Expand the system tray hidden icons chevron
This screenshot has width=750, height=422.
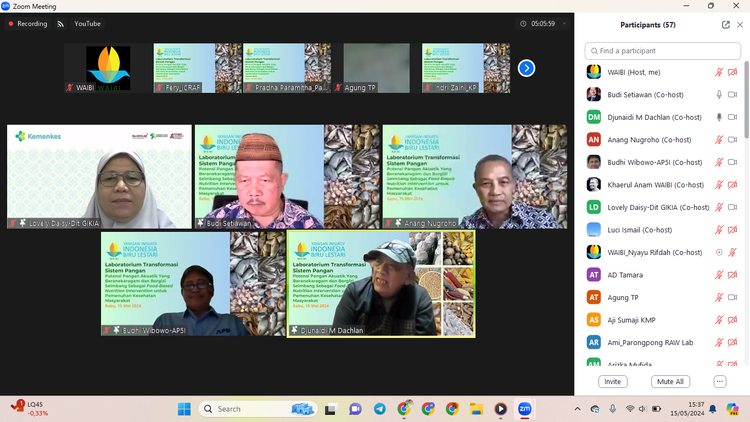click(x=577, y=409)
